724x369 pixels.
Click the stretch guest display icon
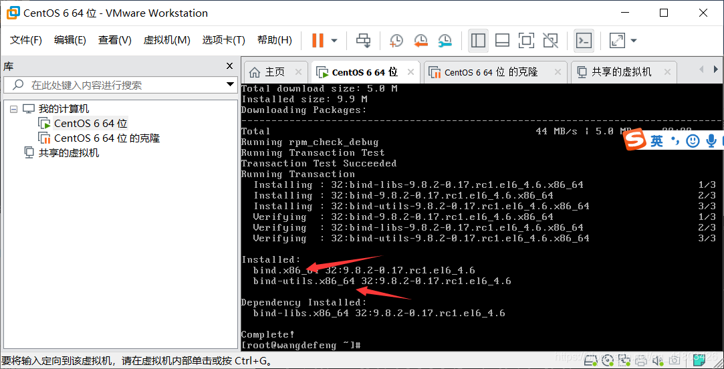[x=617, y=41]
